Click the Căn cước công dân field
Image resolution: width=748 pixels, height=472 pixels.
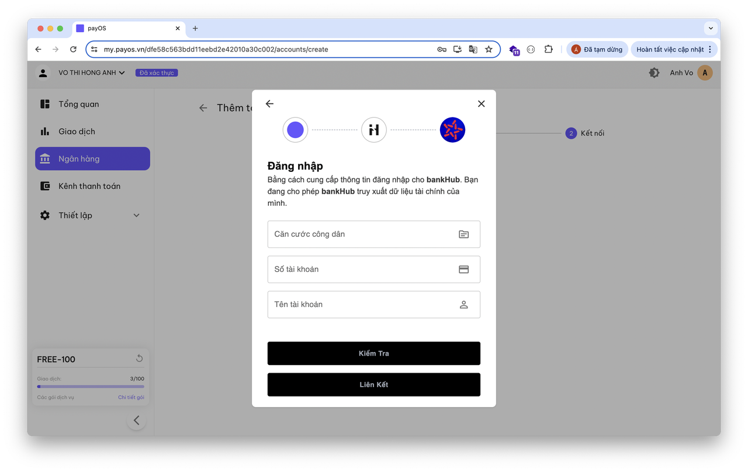tap(362, 234)
